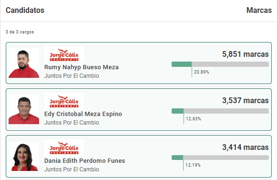The width and height of the screenshot is (277, 180).
Task: Click the 5,851 marcas count
Action: pyautogui.click(x=246, y=54)
